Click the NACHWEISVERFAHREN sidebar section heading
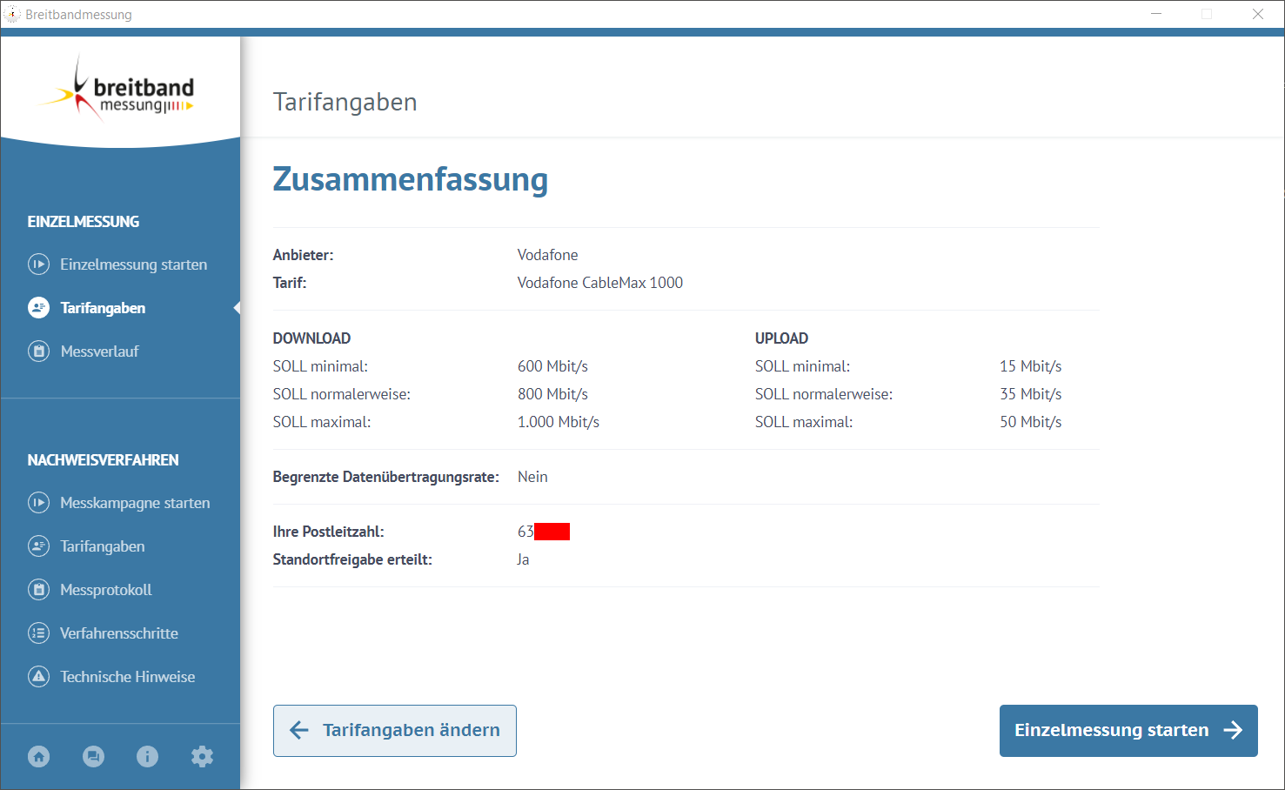 (103, 460)
